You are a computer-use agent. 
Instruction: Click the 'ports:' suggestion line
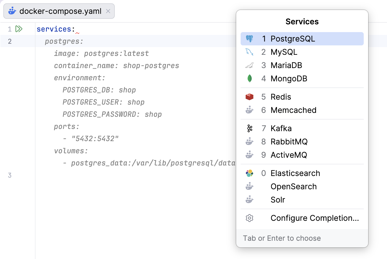67,126
